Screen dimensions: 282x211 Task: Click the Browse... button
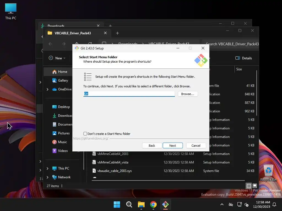pyautogui.click(x=188, y=94)
